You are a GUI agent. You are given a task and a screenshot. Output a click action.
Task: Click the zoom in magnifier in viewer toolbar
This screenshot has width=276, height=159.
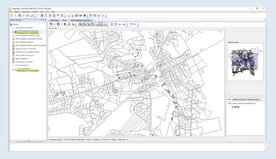[80, 24]
